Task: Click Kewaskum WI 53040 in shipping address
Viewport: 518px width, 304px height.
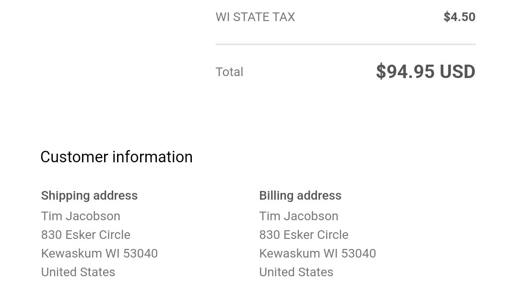Action: 99,253
